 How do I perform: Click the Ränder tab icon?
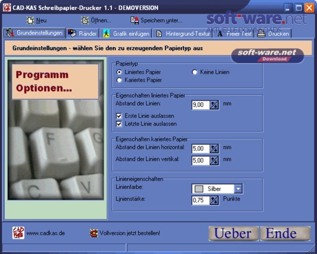point(72,34)
